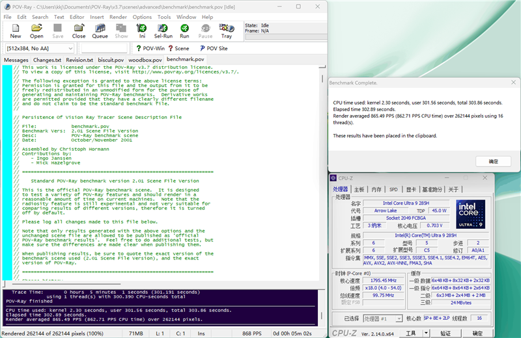Click the CPU-Z 工具 button
The image size is (521, 338).
point(411,333)
